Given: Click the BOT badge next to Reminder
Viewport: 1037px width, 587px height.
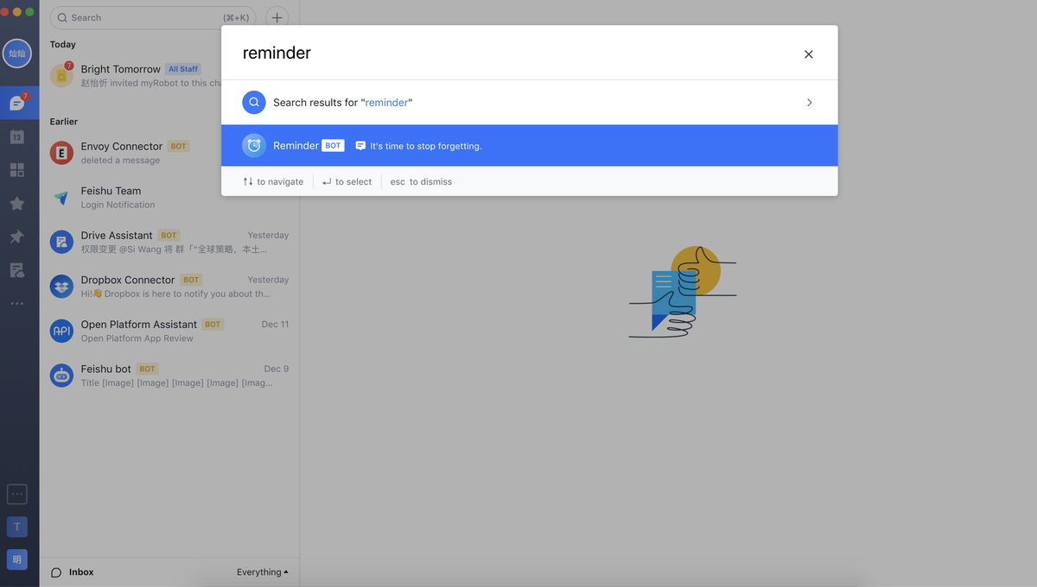Looking at the screenshot, I should pos(334,146).
